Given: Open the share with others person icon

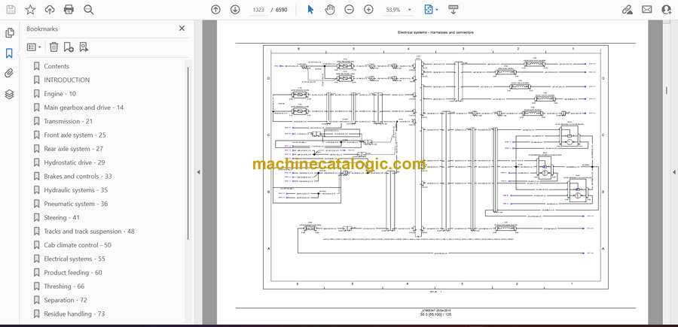Looking at the screenshot, I should (667, 10).
